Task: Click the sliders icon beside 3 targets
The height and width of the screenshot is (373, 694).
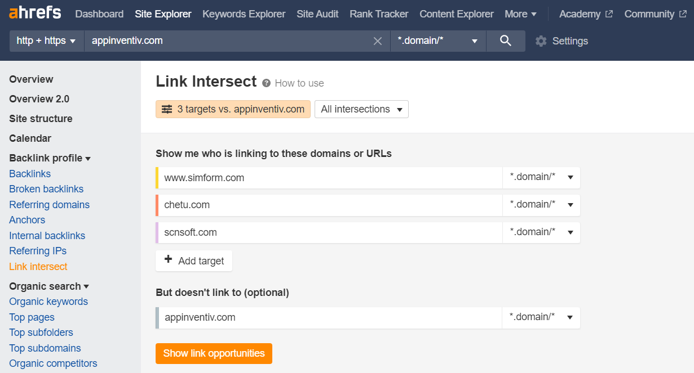Action: (x=167, y=109)
